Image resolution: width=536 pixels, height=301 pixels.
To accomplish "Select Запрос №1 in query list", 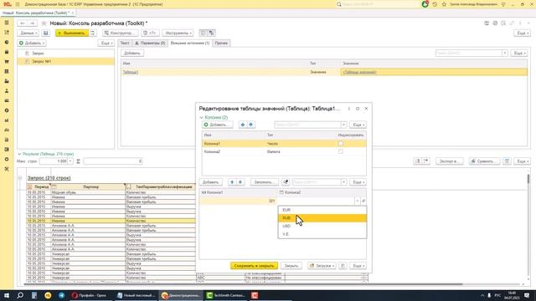I will pos(66,61).
